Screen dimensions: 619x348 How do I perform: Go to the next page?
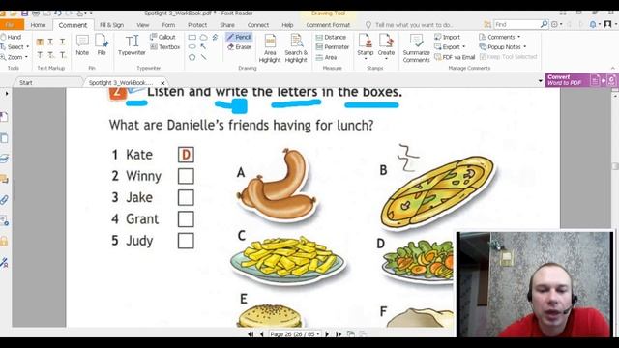327,334
